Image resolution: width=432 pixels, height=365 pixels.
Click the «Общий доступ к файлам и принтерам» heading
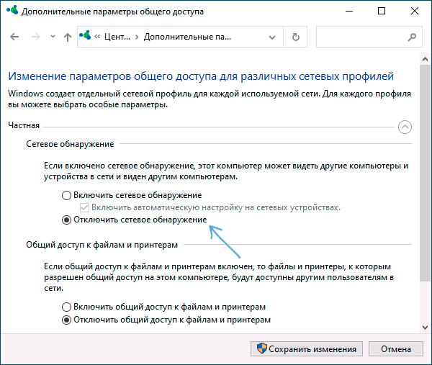(102, 245)
